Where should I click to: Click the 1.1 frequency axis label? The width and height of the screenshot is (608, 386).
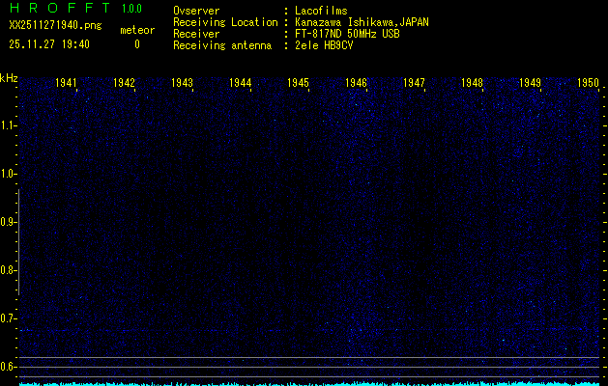tap(9, 125)
